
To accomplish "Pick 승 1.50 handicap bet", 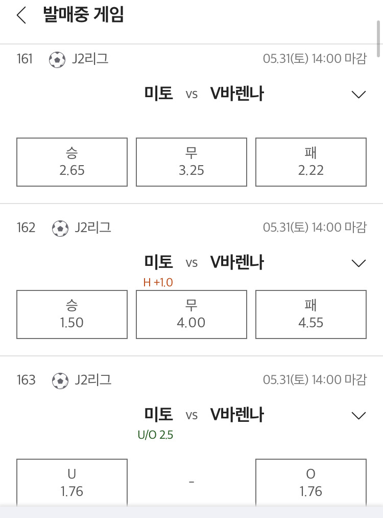I will tap(72, 314).
